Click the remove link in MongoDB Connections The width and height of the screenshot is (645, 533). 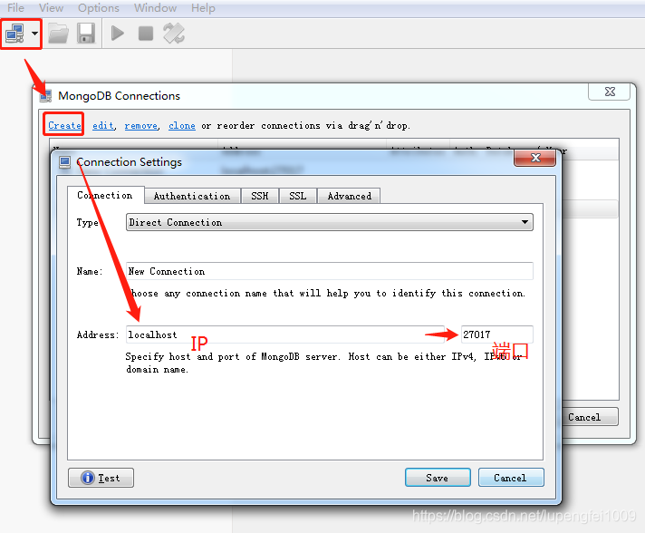pyautogui.click(x=141, y=125)
